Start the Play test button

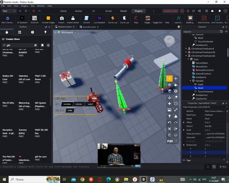pyautogui.click(x=20, y=11)
